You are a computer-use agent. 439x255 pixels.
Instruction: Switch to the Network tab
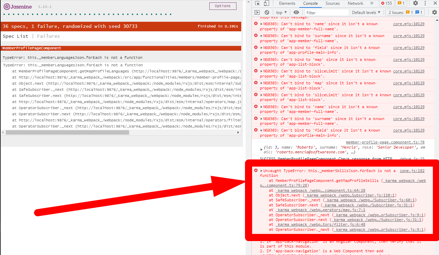(355, 3)
